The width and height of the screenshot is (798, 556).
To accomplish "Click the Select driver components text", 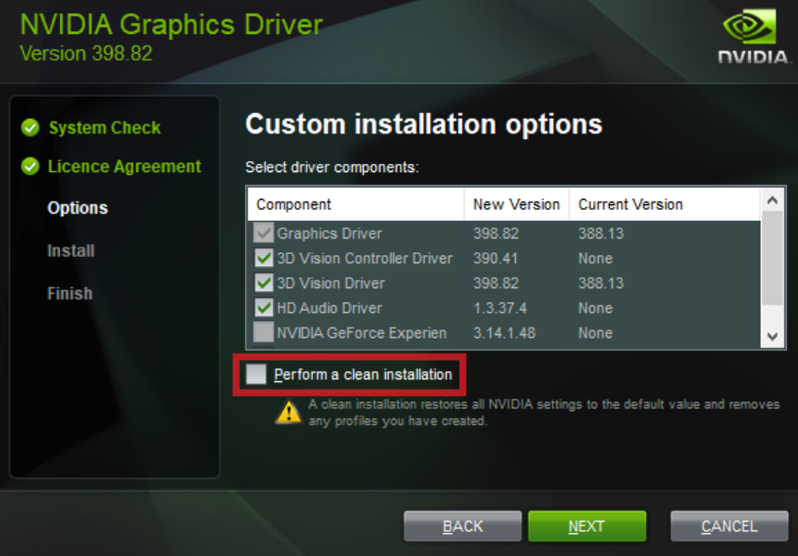I will click(x=332, y=168).
